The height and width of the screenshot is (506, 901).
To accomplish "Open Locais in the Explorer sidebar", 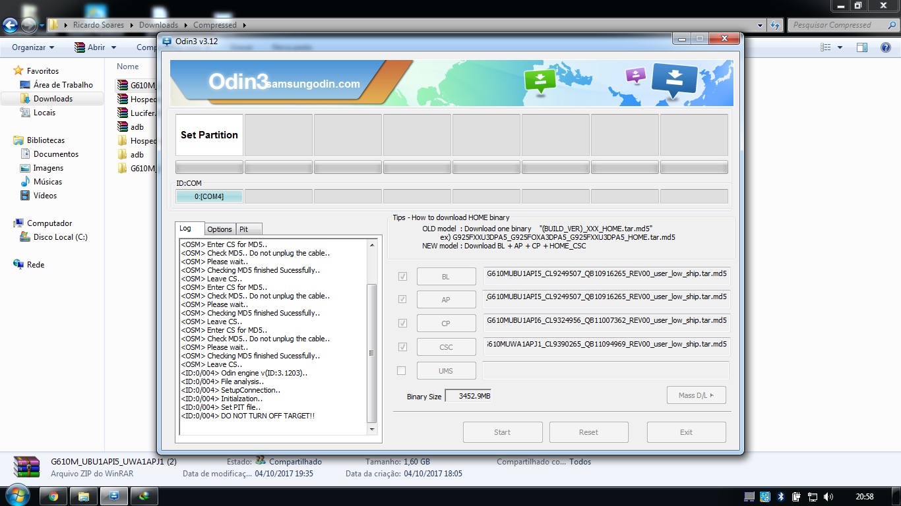I will point(38,112).
